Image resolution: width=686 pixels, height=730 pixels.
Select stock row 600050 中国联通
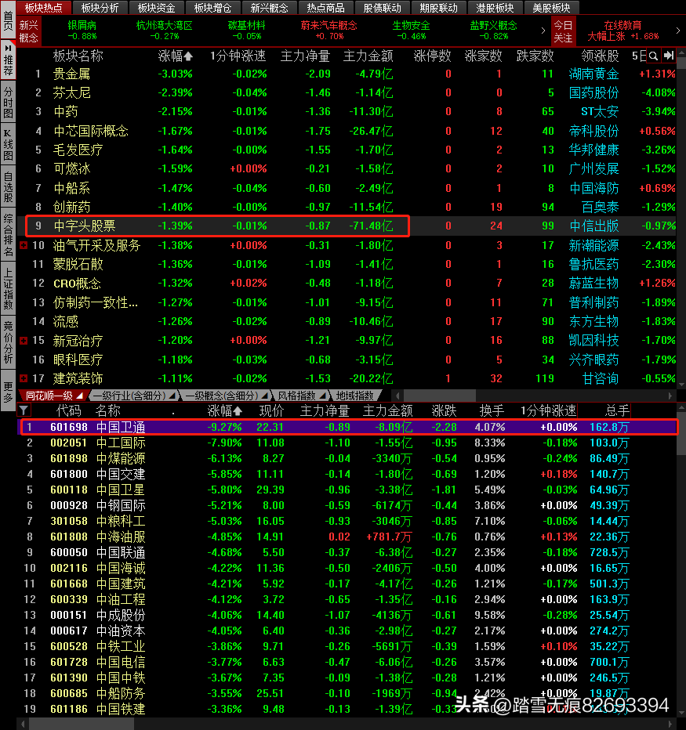coord(347,553)
